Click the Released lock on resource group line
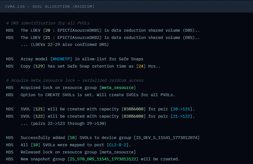Viewport: 253px width, 164px height. pyautogui.click(x=78, y=152)
